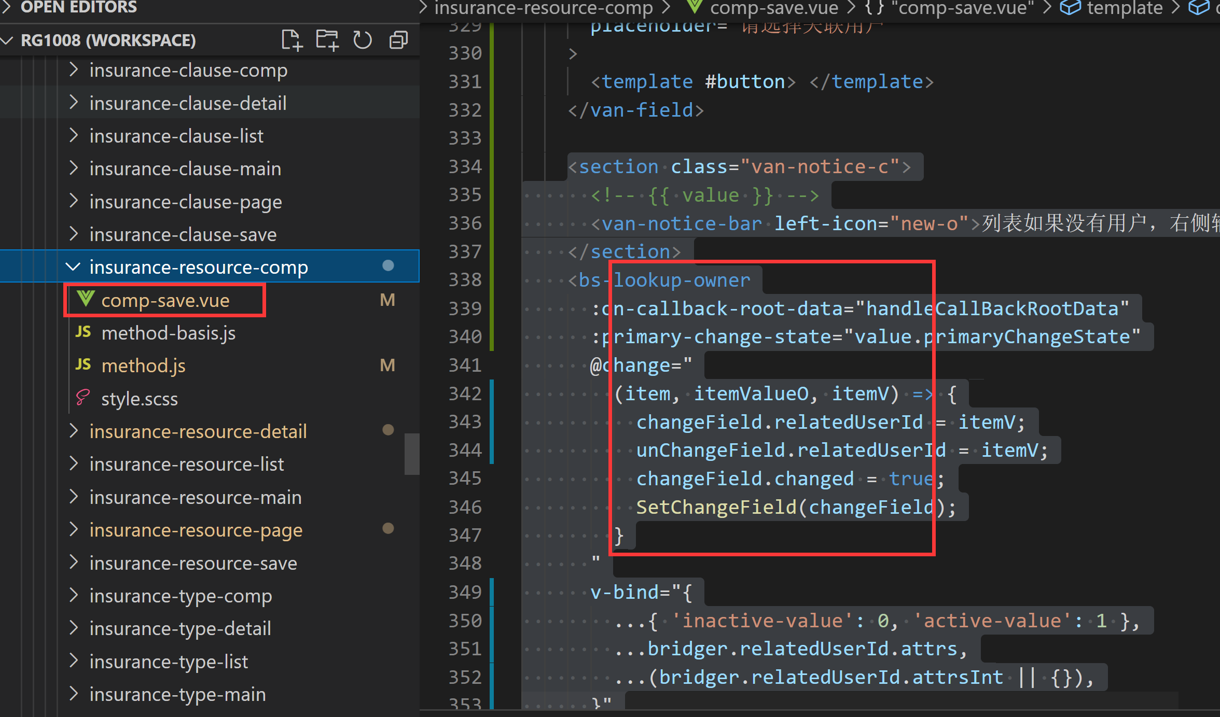
Task: Click the explorer sidebar scrollbar thumb
Action: [412, 454]
